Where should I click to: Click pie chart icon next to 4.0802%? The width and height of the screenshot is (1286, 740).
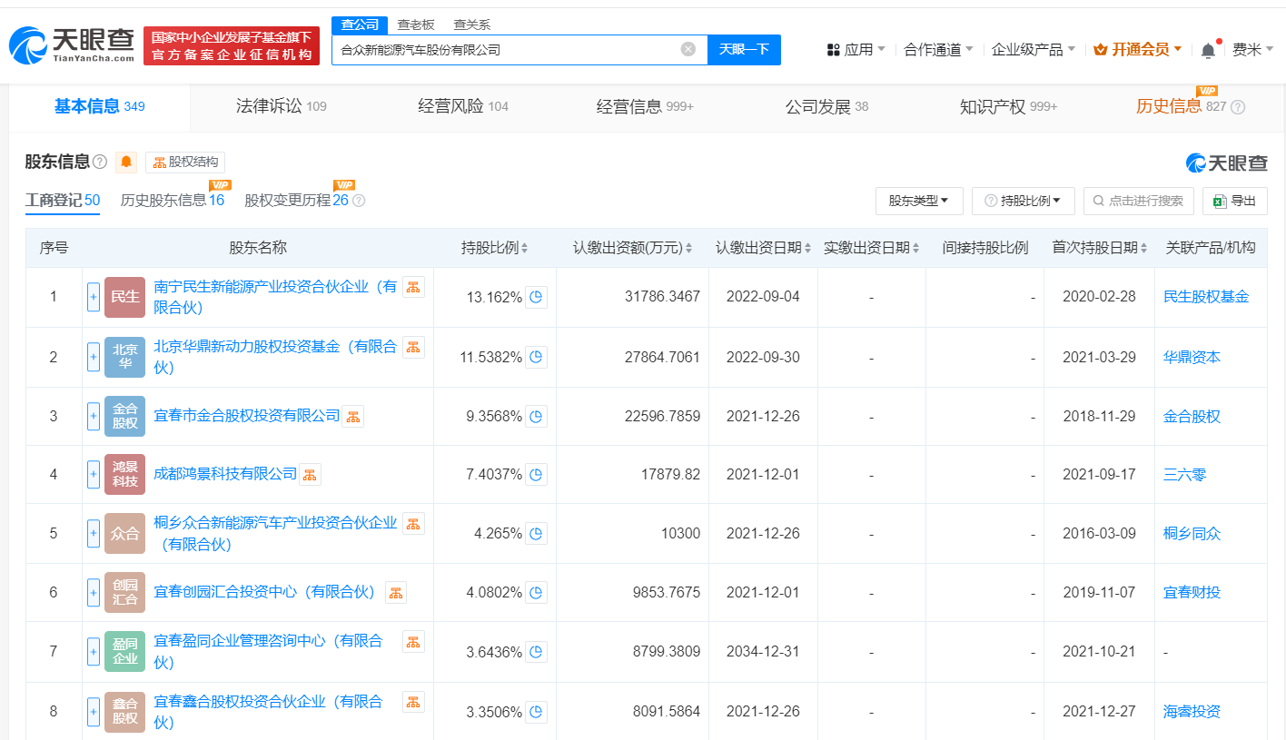[x=536, y=592]
